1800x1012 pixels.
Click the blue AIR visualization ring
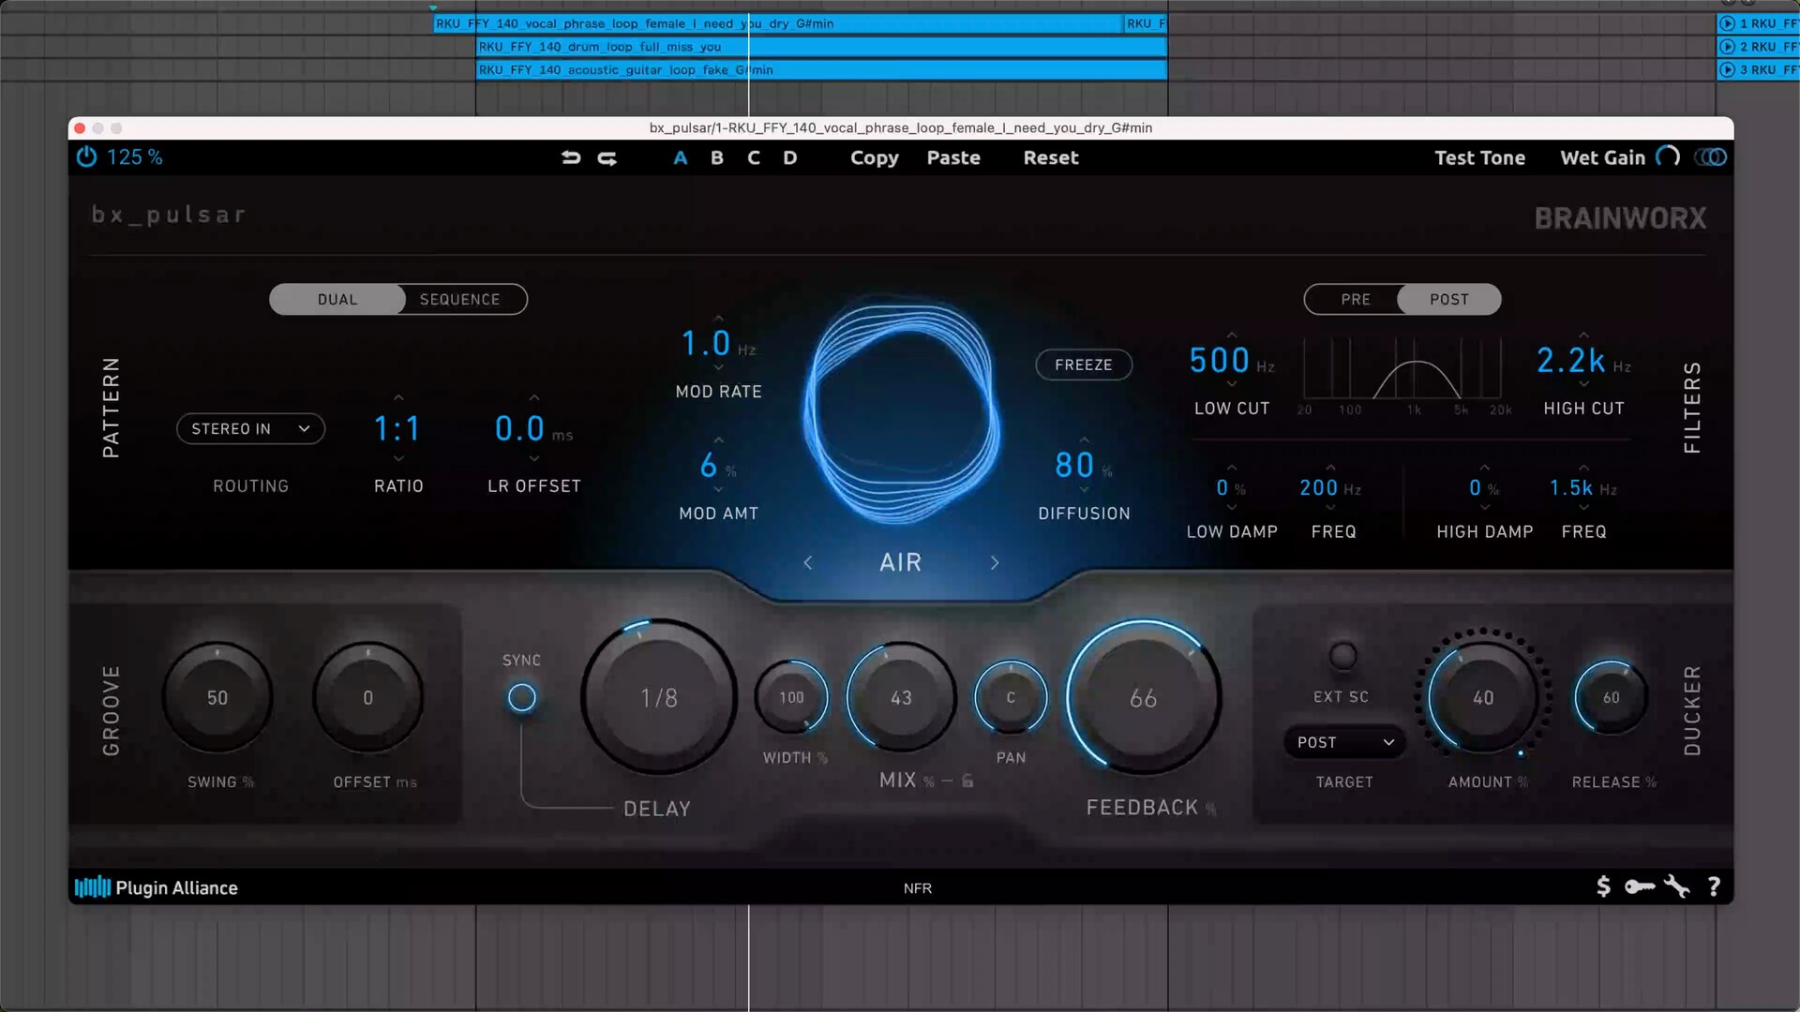(x=901, y=409)
